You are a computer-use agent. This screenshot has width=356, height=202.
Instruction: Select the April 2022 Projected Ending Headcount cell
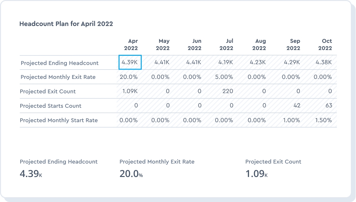click(x=130, y=63)
